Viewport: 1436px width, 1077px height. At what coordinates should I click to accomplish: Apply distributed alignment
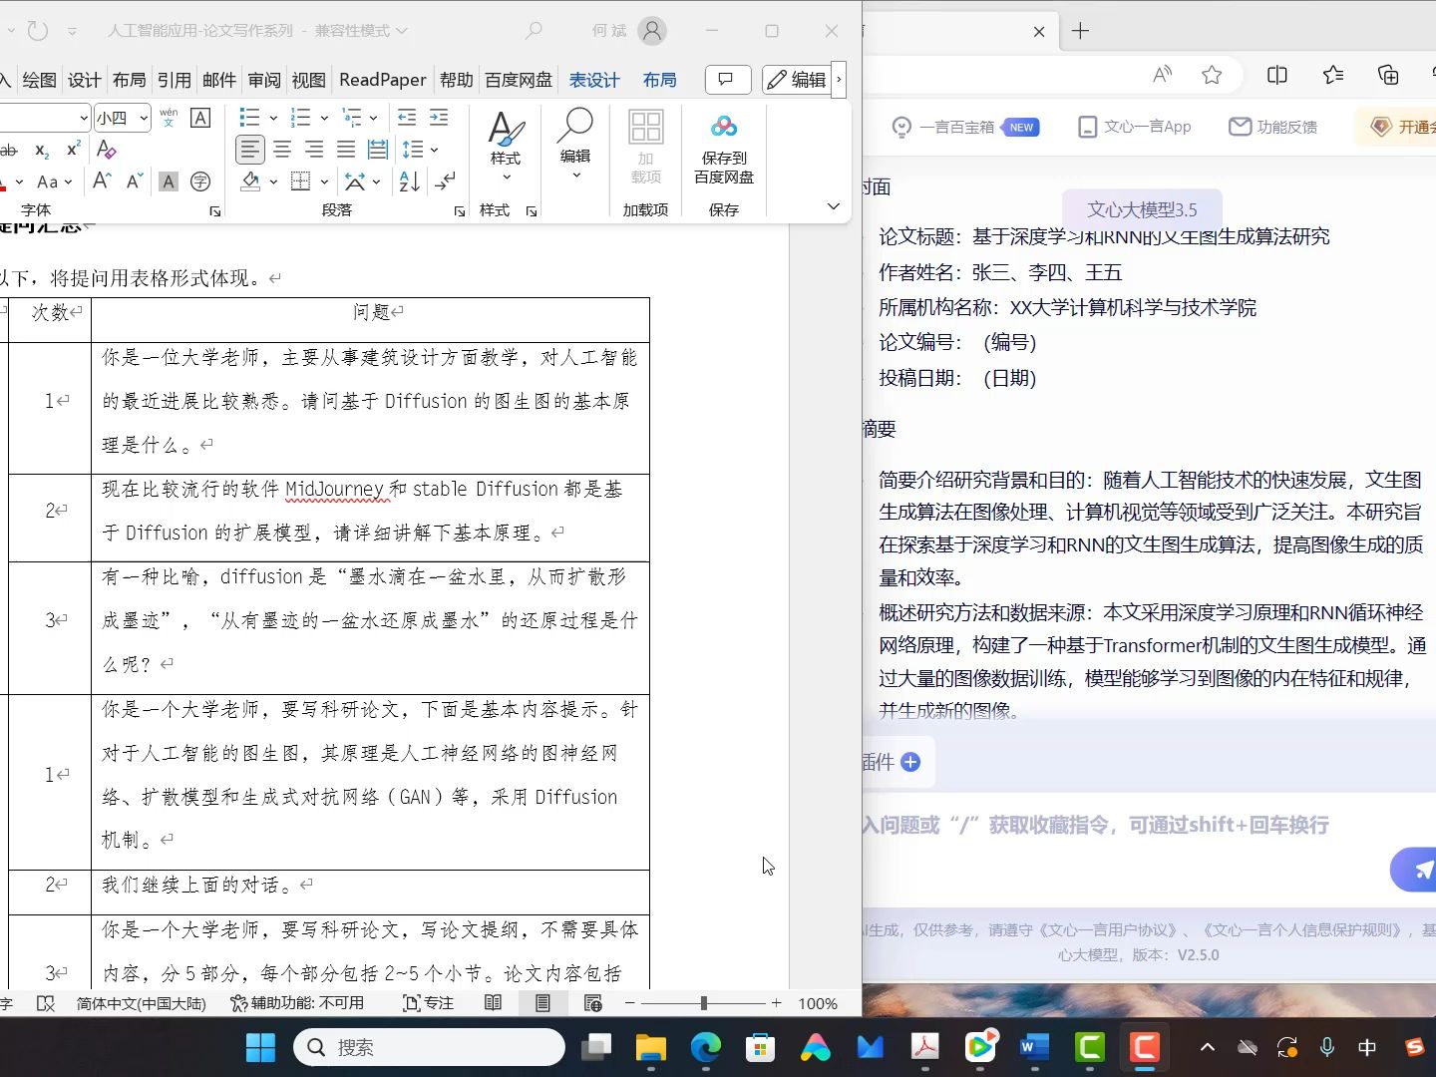378,150
